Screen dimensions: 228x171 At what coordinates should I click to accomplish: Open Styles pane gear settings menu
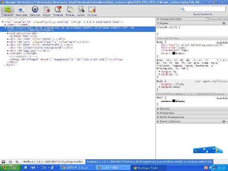coord(224,23)
